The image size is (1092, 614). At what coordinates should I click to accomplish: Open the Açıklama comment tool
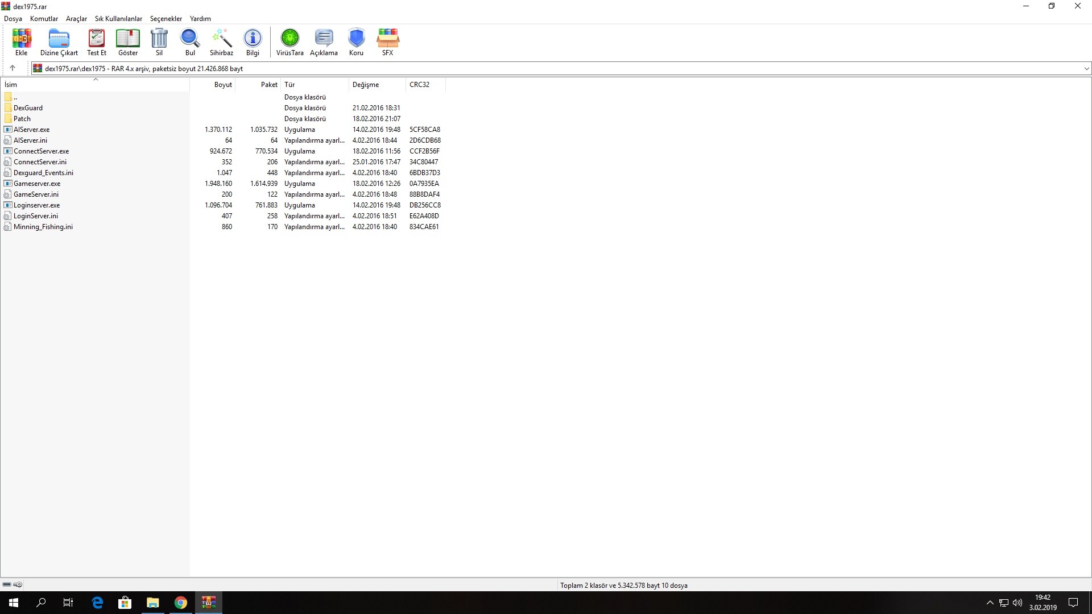pyautogui.click(x=324, y=42)
